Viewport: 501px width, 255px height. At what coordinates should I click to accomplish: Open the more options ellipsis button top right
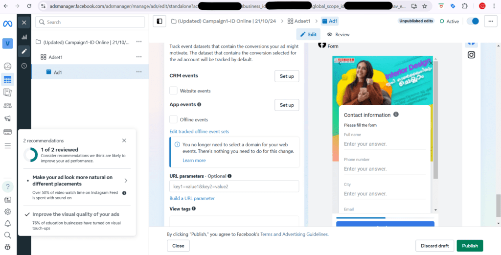pyautogui.click(x=490, y=22)
